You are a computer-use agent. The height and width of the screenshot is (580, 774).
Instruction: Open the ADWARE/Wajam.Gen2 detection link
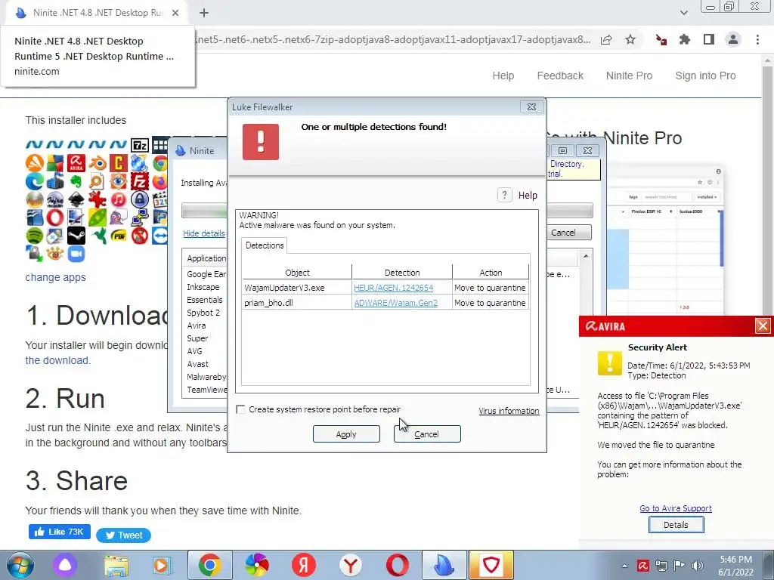pyautogui.click(x=396, y=303)
